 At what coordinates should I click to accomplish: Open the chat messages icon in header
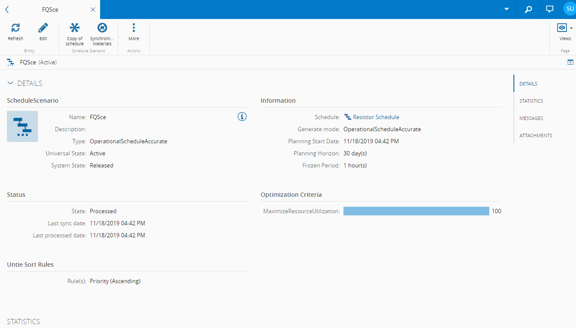click(x=550, y=9)
